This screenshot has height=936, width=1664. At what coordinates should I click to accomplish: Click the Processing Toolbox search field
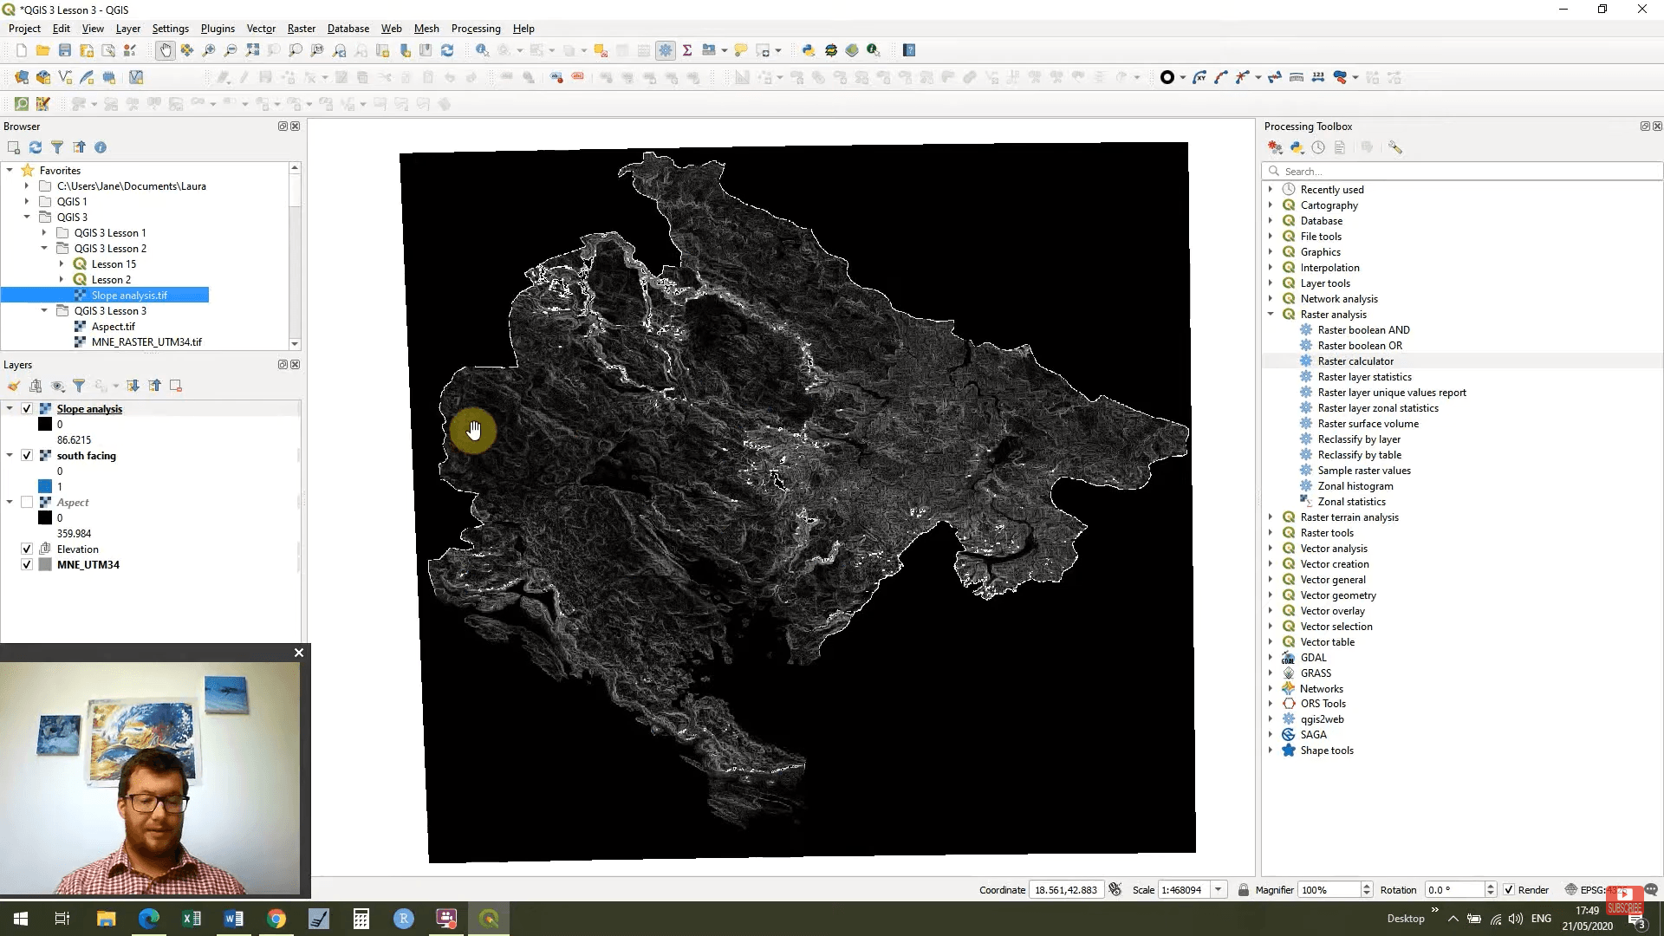click(x=1462, y=172)
